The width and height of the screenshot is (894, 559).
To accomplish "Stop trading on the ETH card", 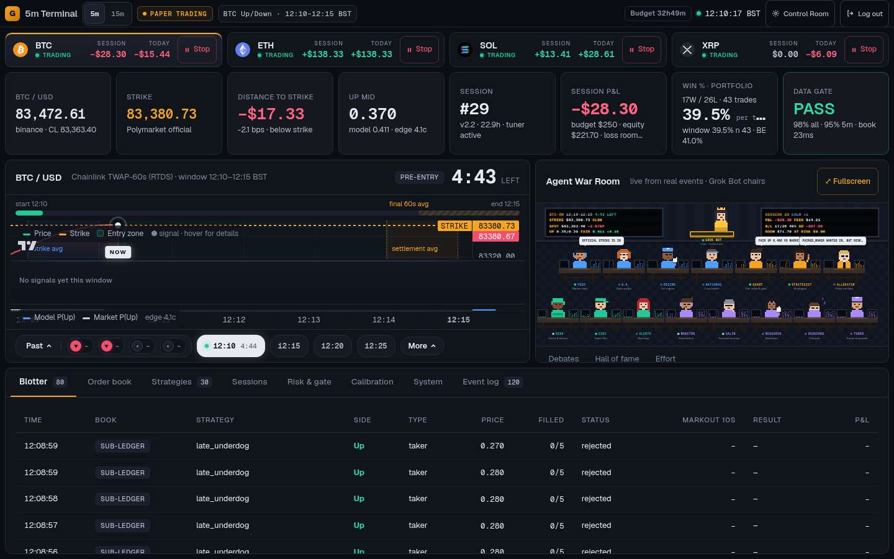I will (x=419, y=50).
